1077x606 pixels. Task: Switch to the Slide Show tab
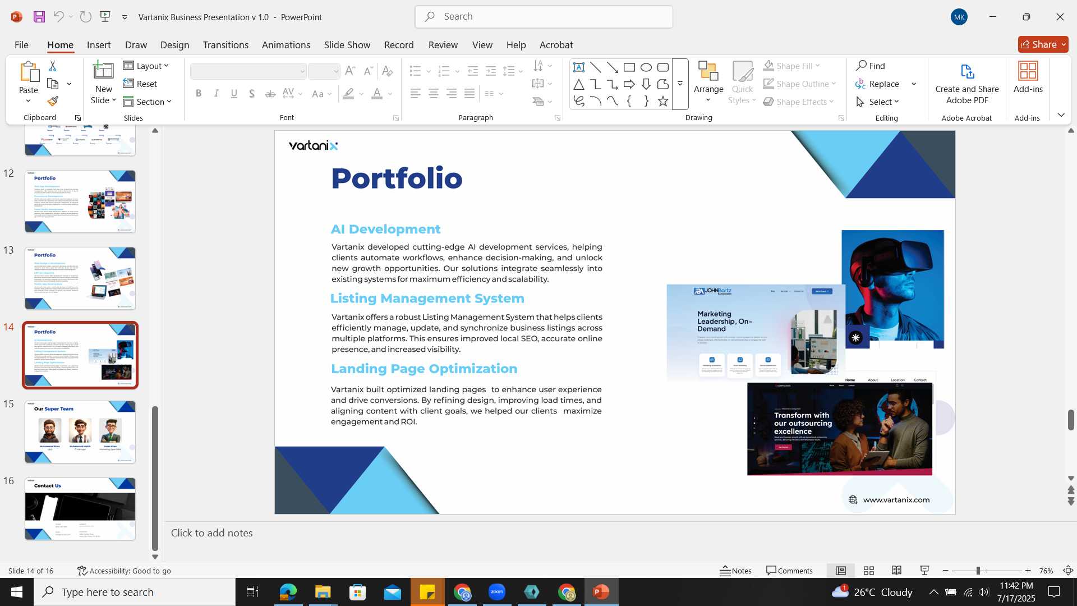347,45
